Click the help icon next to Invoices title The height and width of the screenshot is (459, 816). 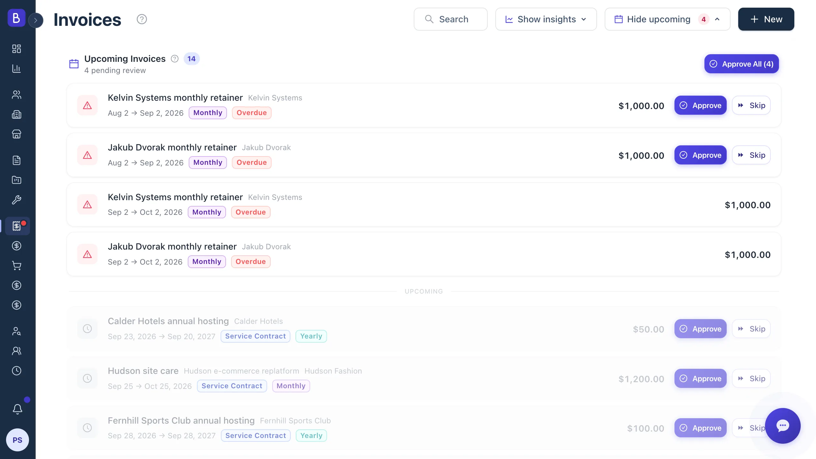142,19
